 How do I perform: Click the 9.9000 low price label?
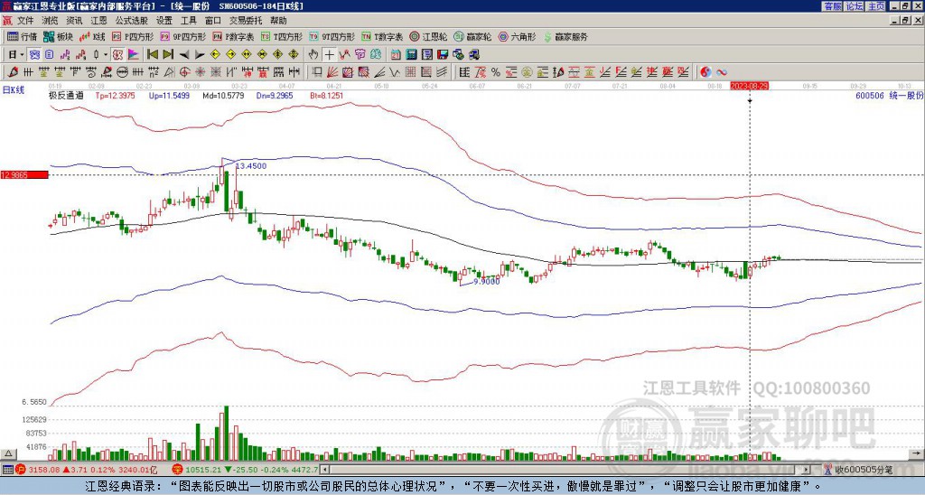point(486,282)
